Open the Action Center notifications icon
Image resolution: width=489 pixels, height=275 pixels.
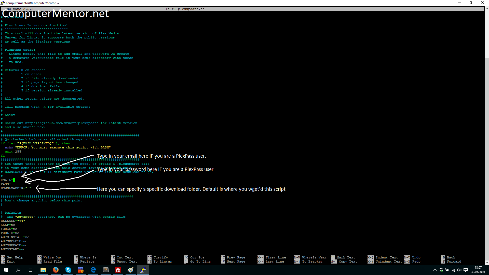pyautogui.click(x=466, y=270)
